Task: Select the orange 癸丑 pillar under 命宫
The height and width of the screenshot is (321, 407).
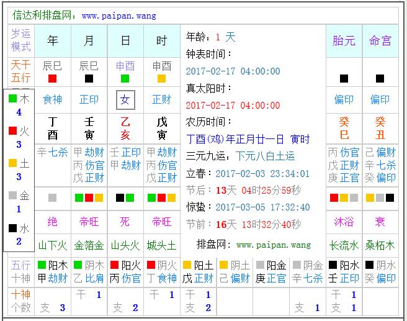Action: point(380,129)
